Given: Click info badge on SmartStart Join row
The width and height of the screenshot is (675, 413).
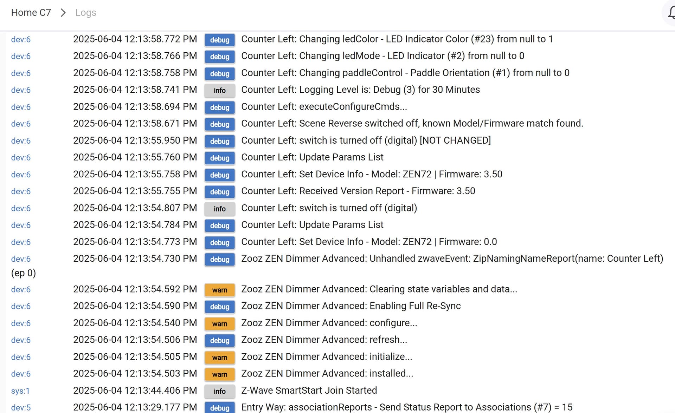Looking at the screenshot, I should pyautogui.click(x=220, y=391).
